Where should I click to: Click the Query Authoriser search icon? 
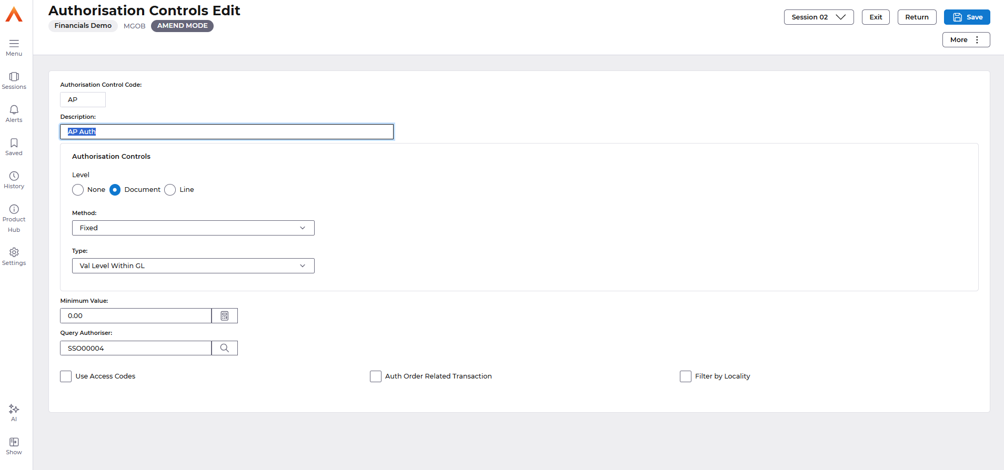pyautogui.click(x=225, y=348)
